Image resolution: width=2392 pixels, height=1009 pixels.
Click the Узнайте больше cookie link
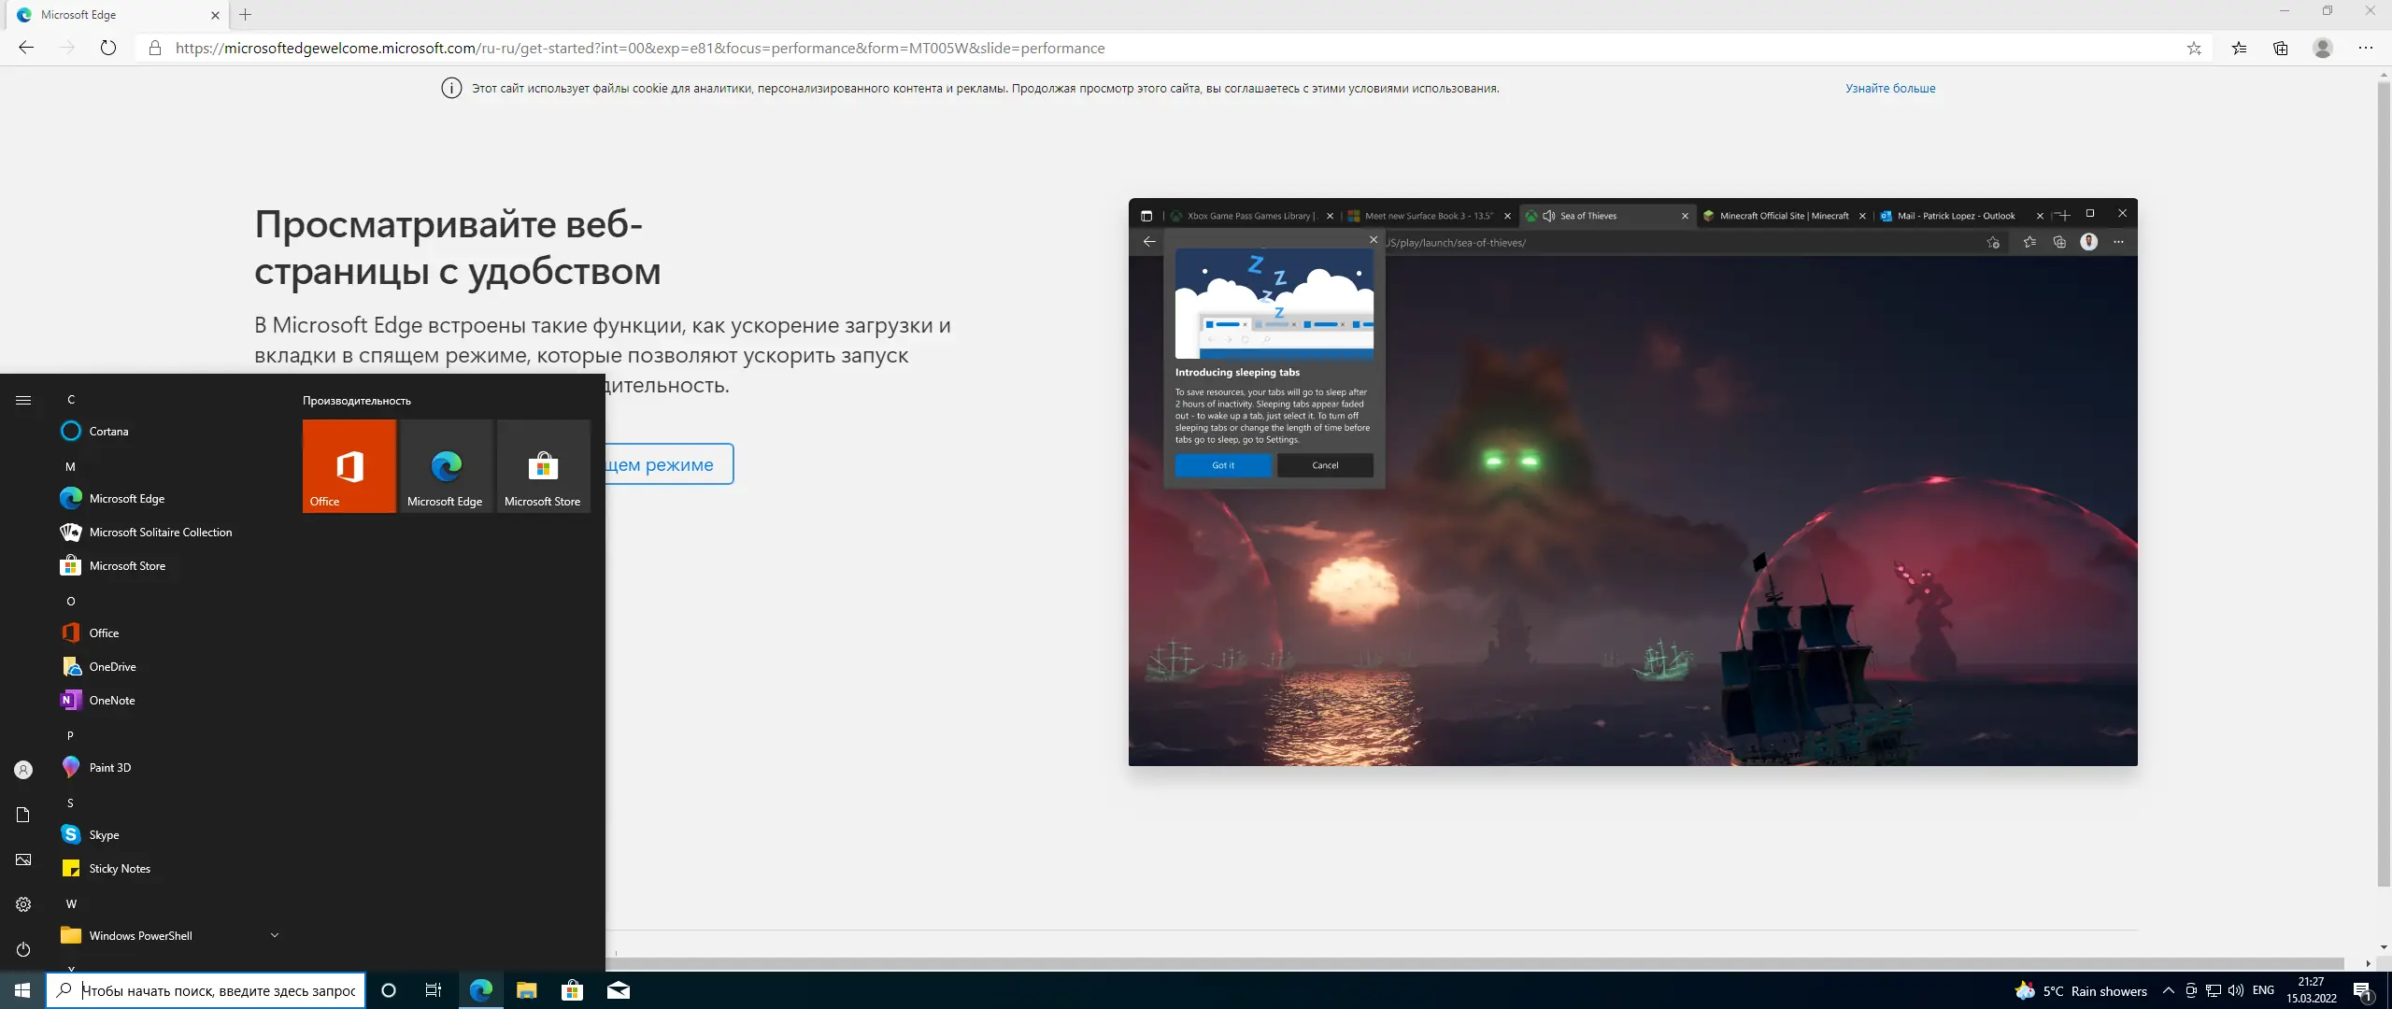point(1889,88)
